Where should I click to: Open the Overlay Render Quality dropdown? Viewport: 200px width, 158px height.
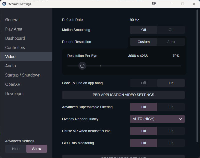point(157,119)
